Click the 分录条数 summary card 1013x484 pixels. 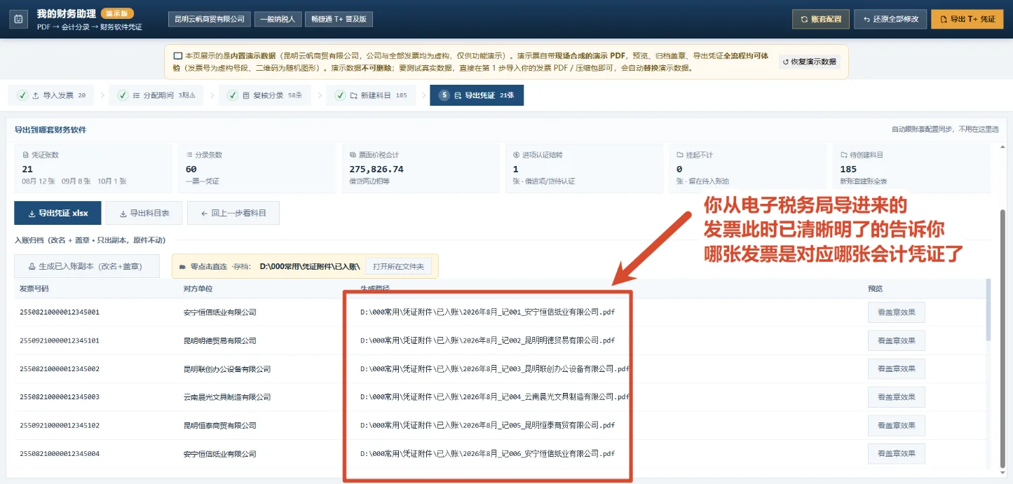257,168
